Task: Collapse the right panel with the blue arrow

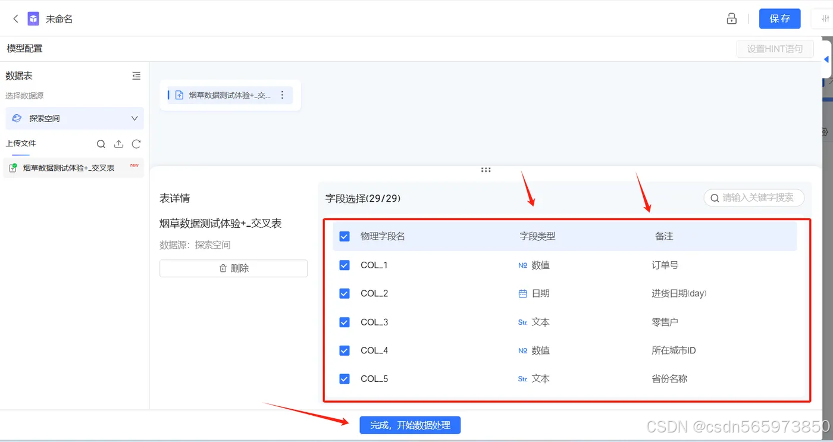Action: pyautogui.click(x=826, y=59)
